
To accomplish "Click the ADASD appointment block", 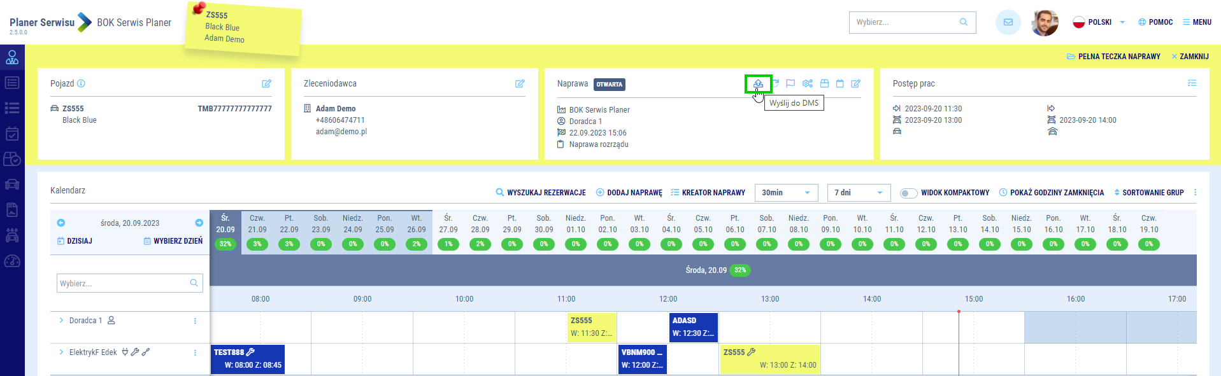I will [x=693, y=327].
